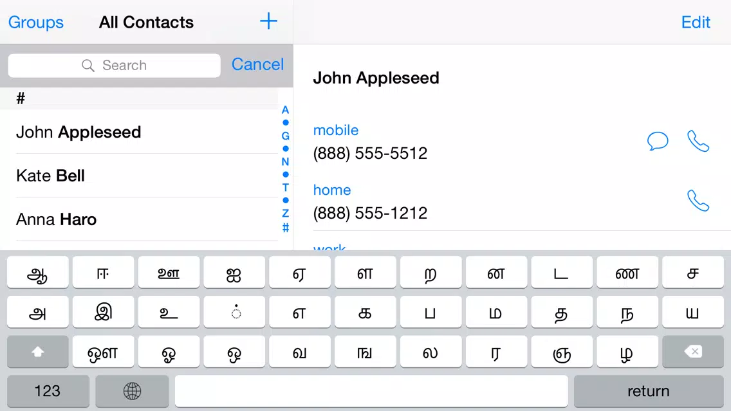Tap mobile number (888) 555-5512
The image size is (731, 411).
click(x=370, y=153)
